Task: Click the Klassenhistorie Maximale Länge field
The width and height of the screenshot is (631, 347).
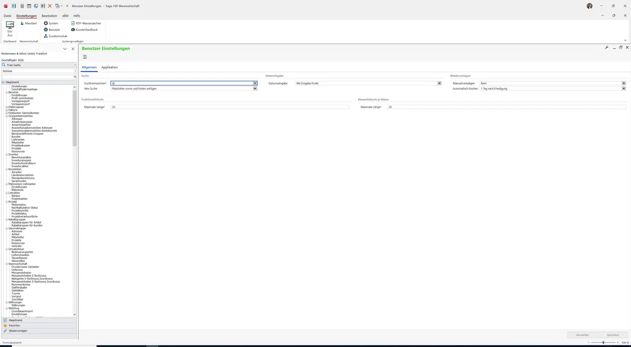Action: click(x=506, y=107)
